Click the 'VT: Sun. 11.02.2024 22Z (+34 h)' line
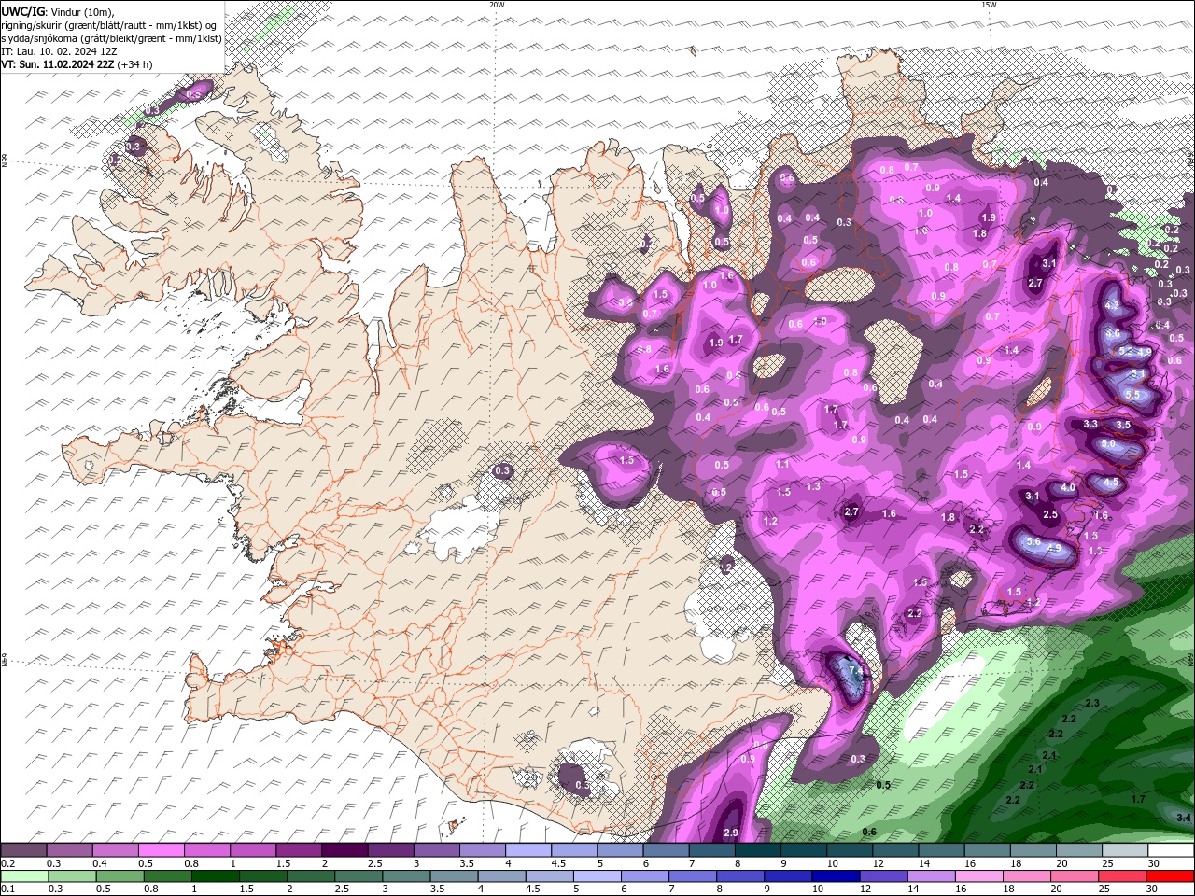 (77, 64)
